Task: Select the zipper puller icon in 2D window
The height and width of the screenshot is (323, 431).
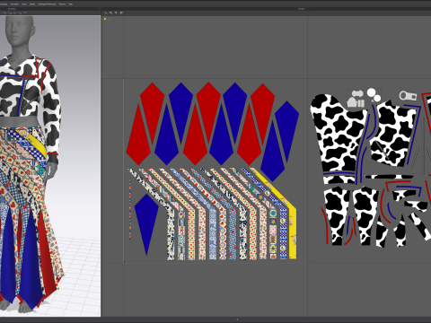Action: click(x=408, y=96)
